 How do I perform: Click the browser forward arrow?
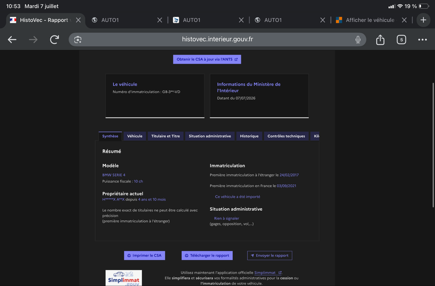(33, 40)
